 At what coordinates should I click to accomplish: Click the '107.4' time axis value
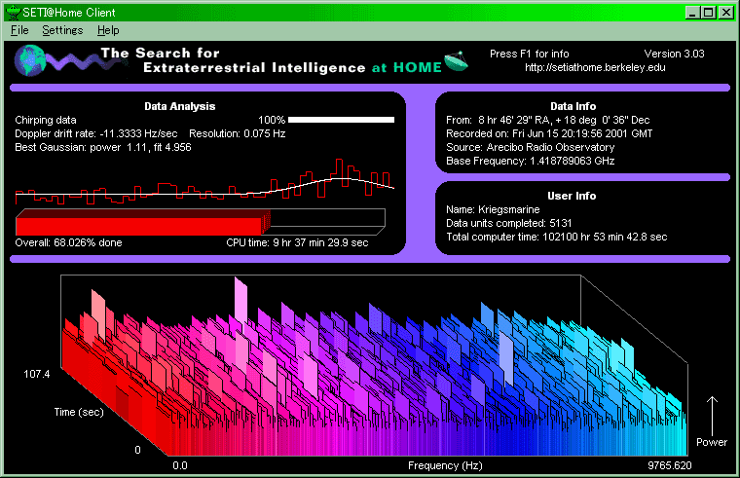pyautogui.click(x=37, y=374)
